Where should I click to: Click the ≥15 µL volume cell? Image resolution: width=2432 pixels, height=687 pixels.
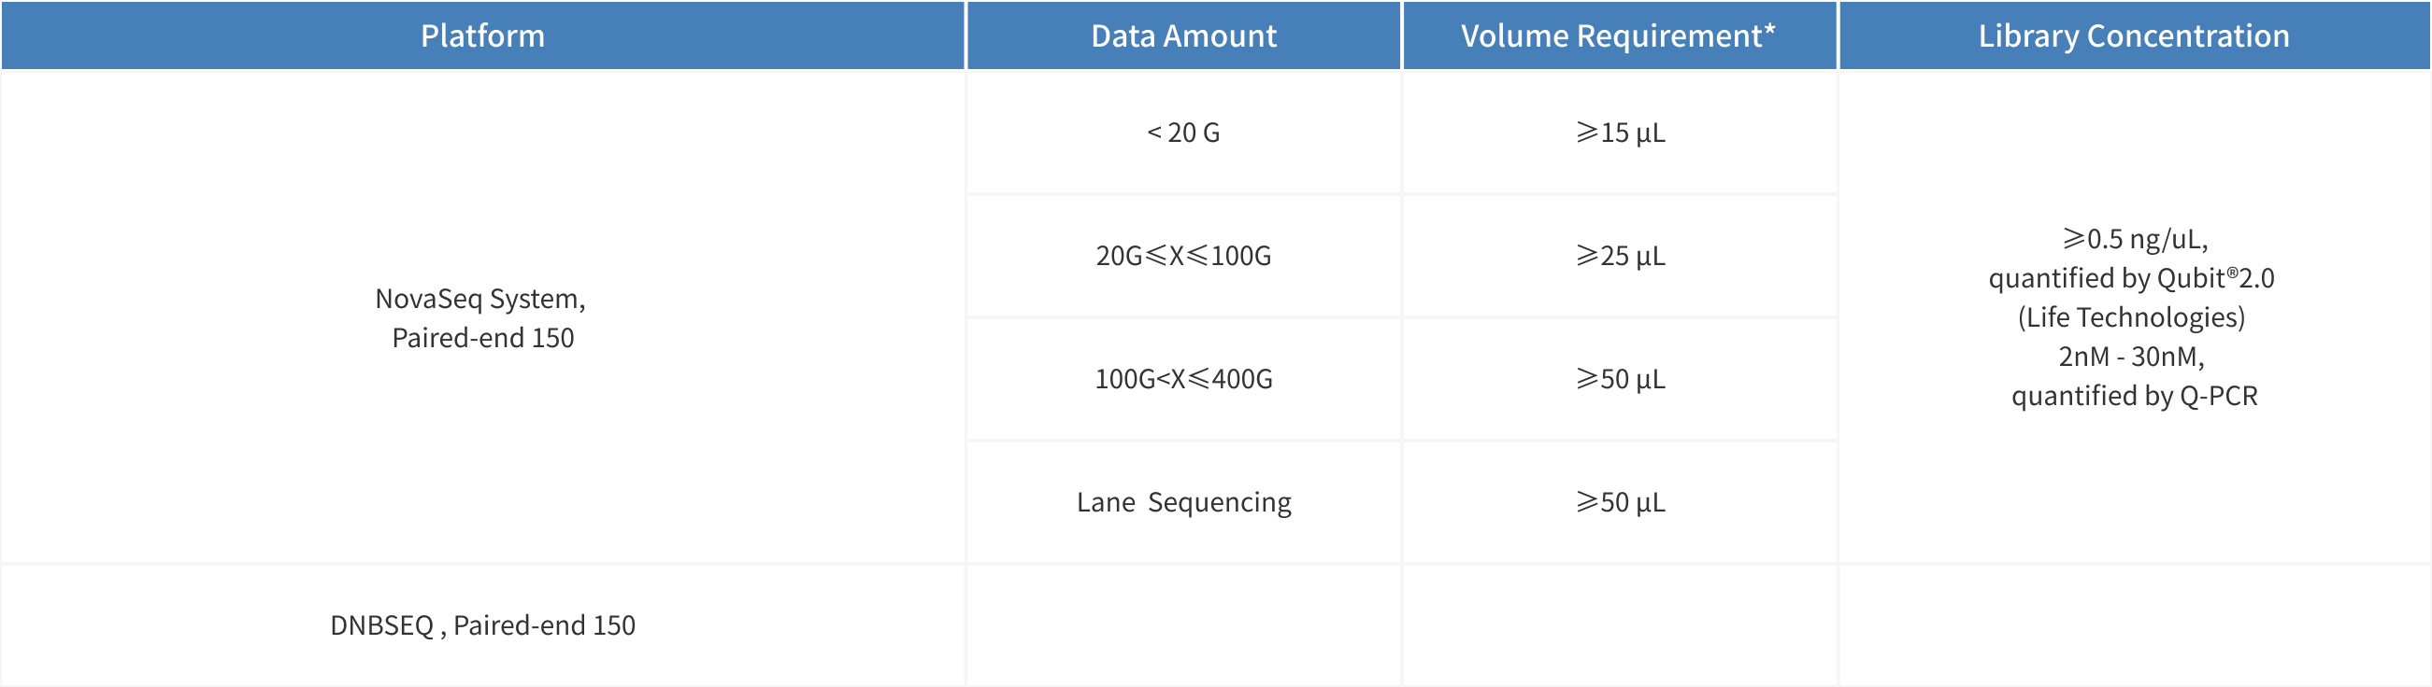(1620, 133)
